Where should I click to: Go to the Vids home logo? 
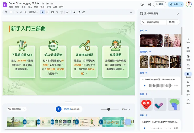point(5,5)
